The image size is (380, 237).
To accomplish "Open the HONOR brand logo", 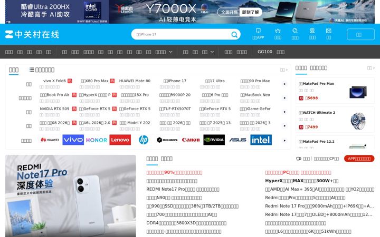I will pos(97,140).
